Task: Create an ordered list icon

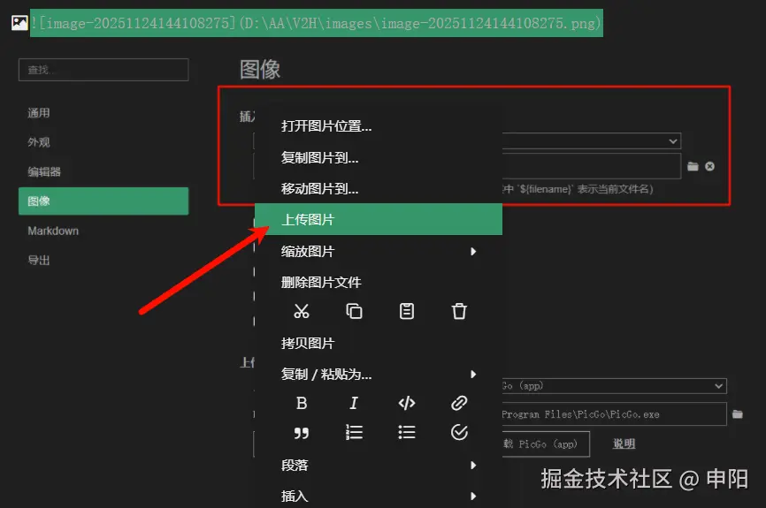Action: pyautogui.click(x=354, y=432)
